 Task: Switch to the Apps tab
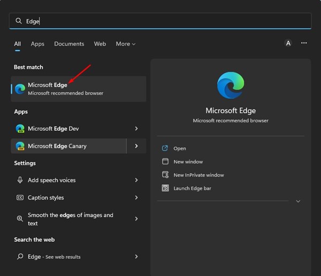point(37,44)
